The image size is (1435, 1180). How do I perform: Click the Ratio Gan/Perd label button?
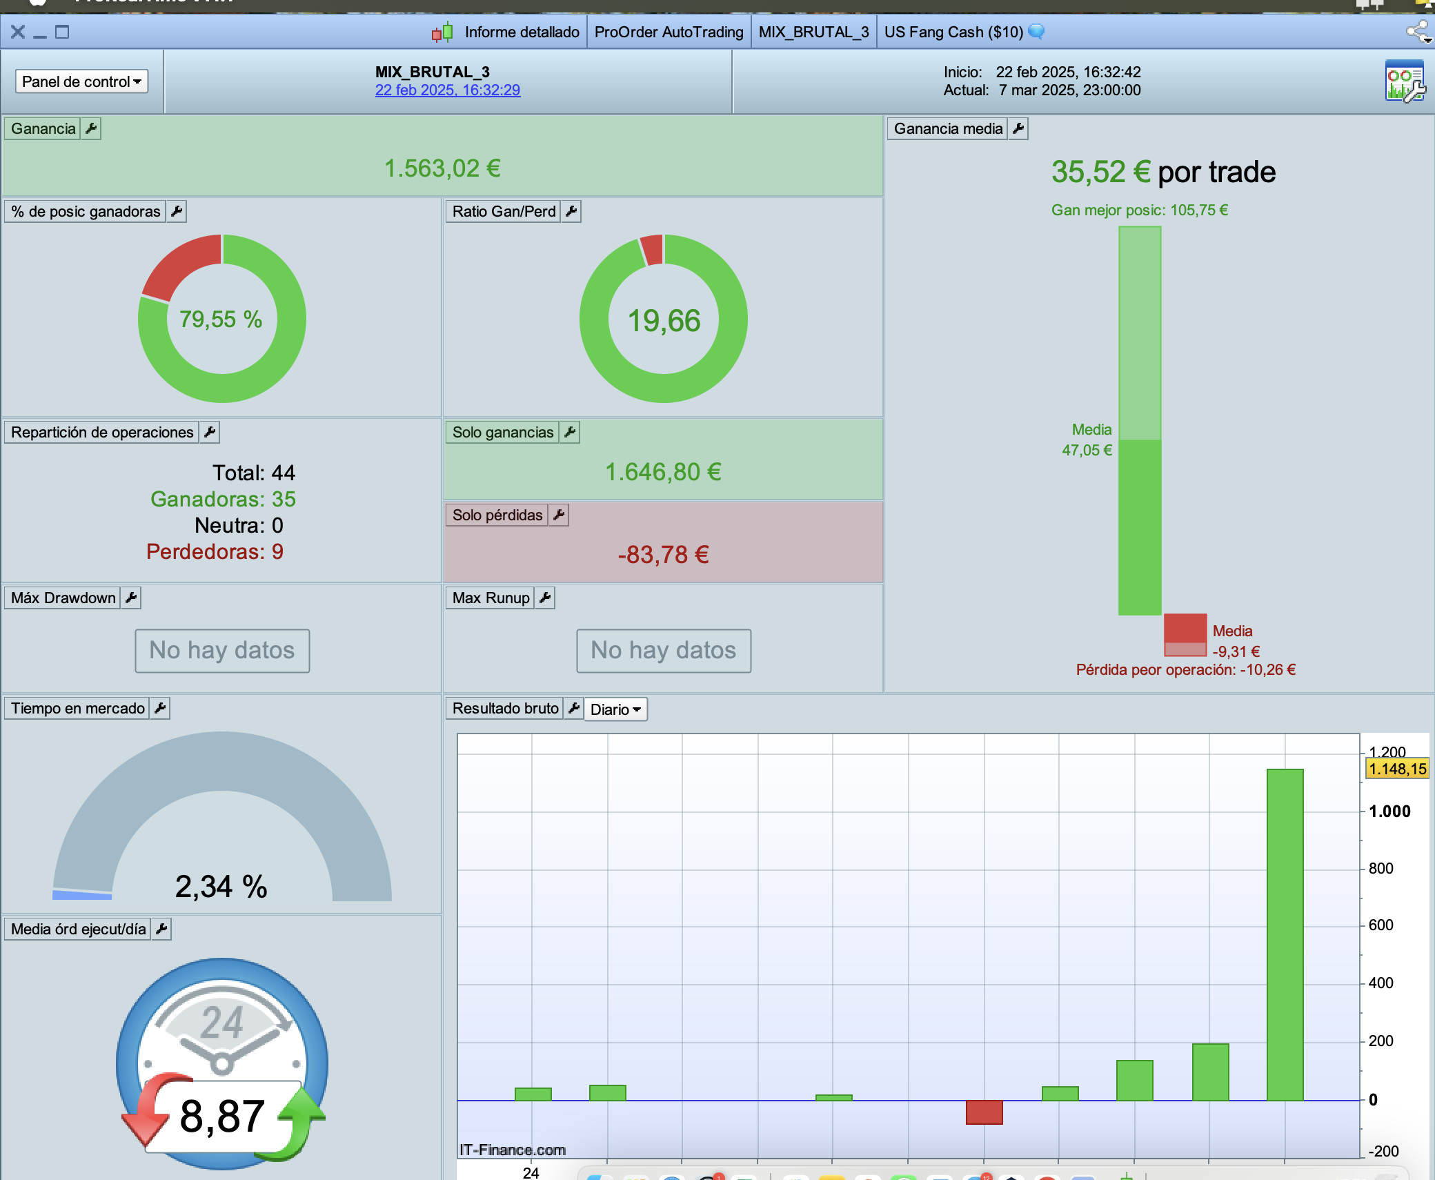[504, 211]
